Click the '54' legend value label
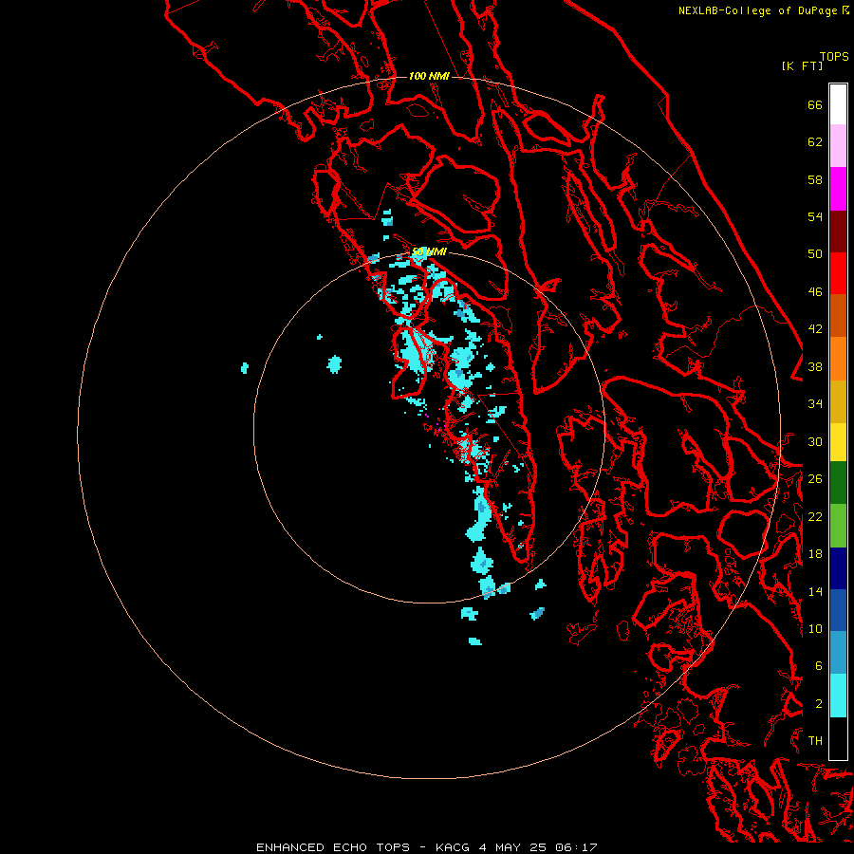The height and width of the screenshot is (854, 854). [x=815, y=216]
